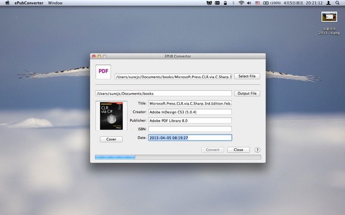Click the cat face menu bar icon
Image resolution: width=345 pixels, height=215 pixels.
coord(209,3)
